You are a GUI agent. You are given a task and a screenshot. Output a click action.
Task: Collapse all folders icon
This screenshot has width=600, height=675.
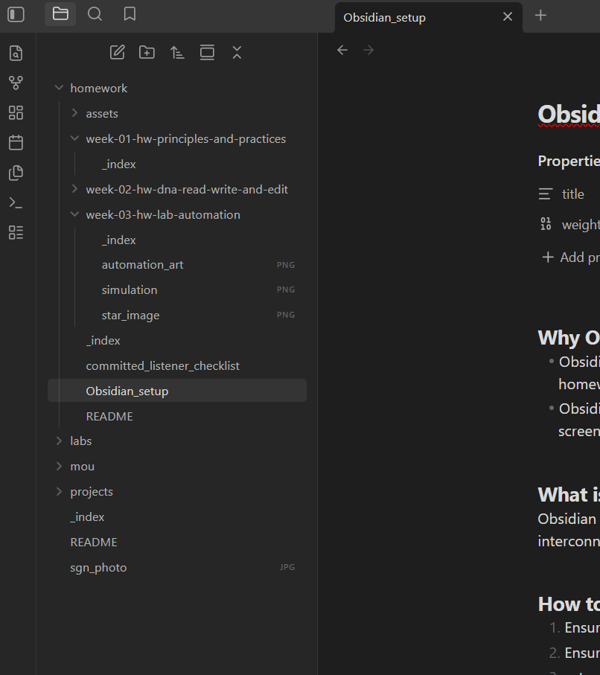click(x=237, y=53)
